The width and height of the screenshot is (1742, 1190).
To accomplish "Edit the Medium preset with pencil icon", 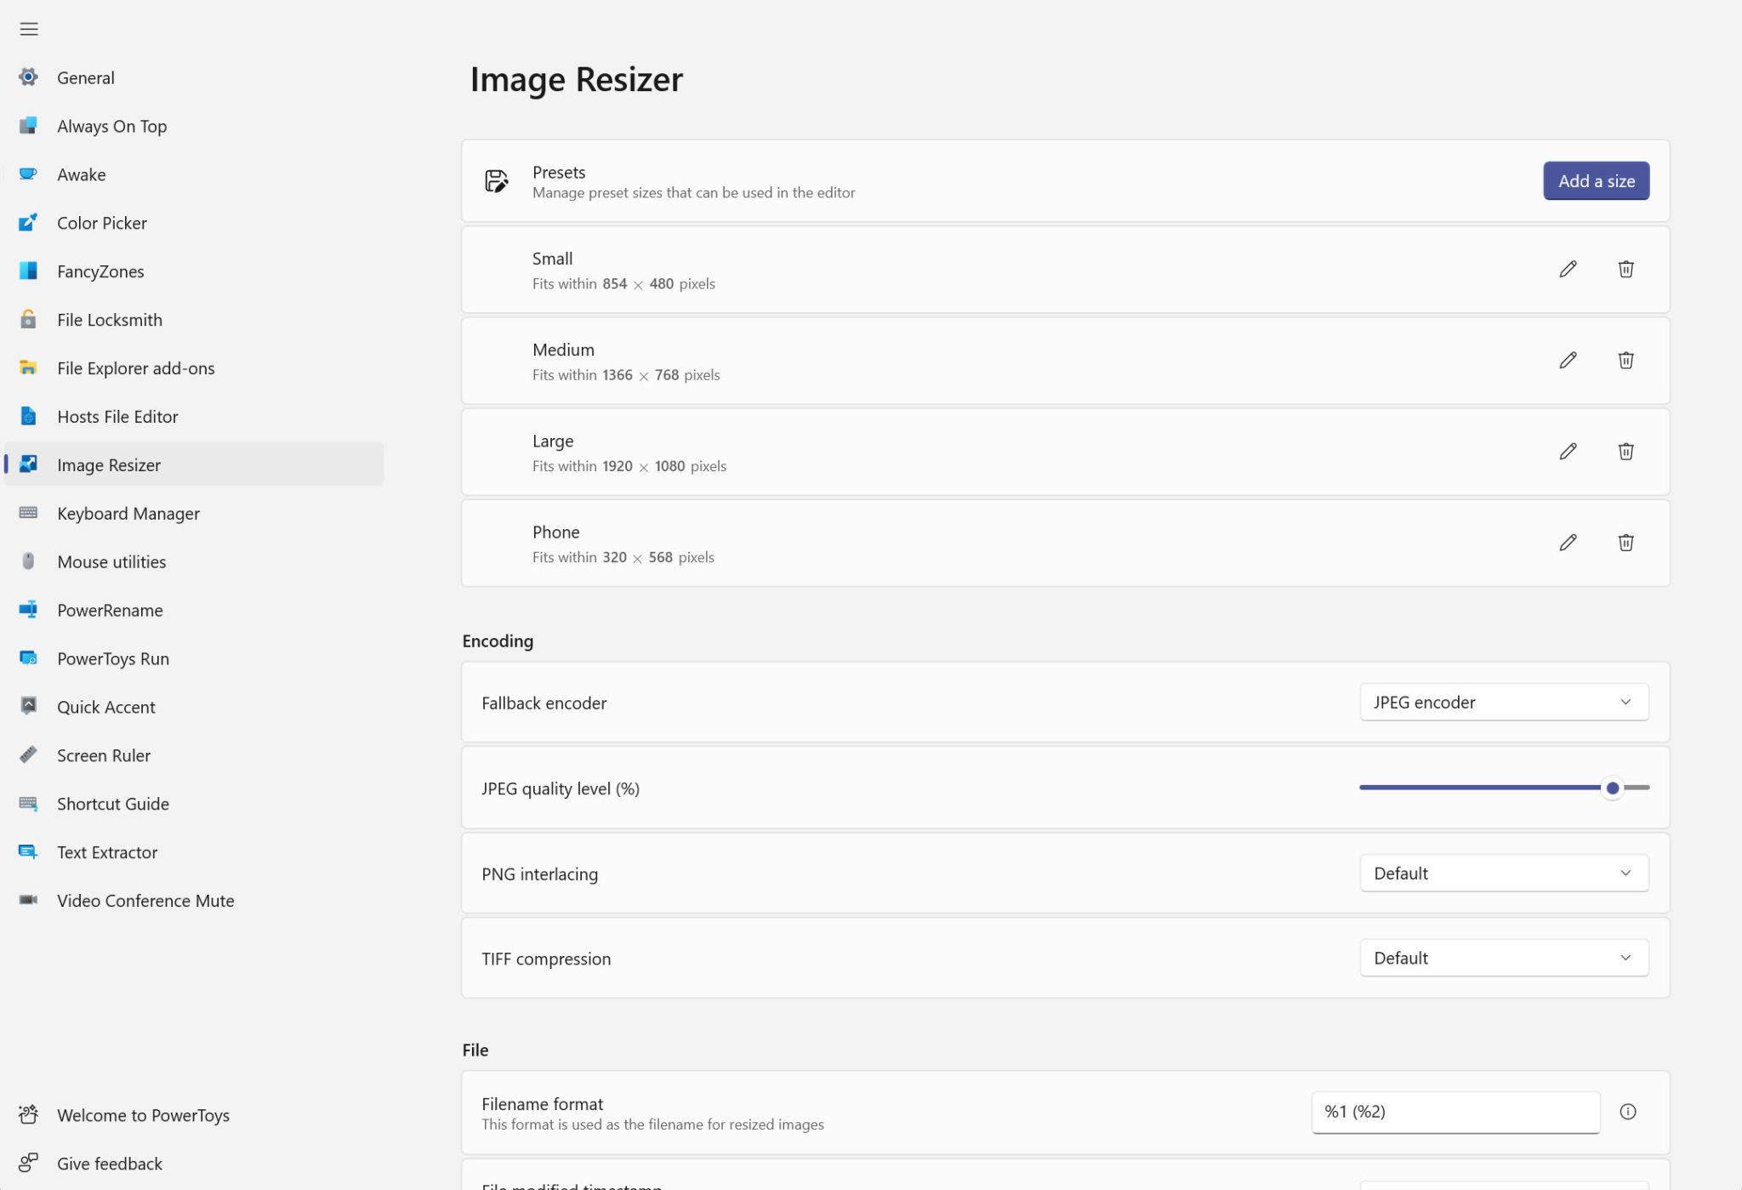I will pyautogui.click(x=1568, y=361).
